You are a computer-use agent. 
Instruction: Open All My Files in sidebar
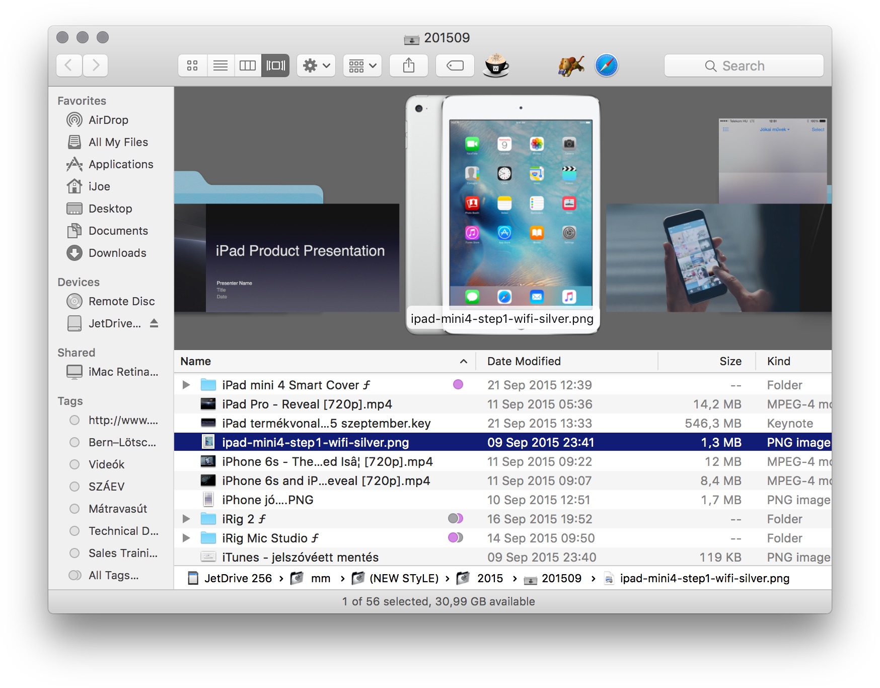point(111,142)
